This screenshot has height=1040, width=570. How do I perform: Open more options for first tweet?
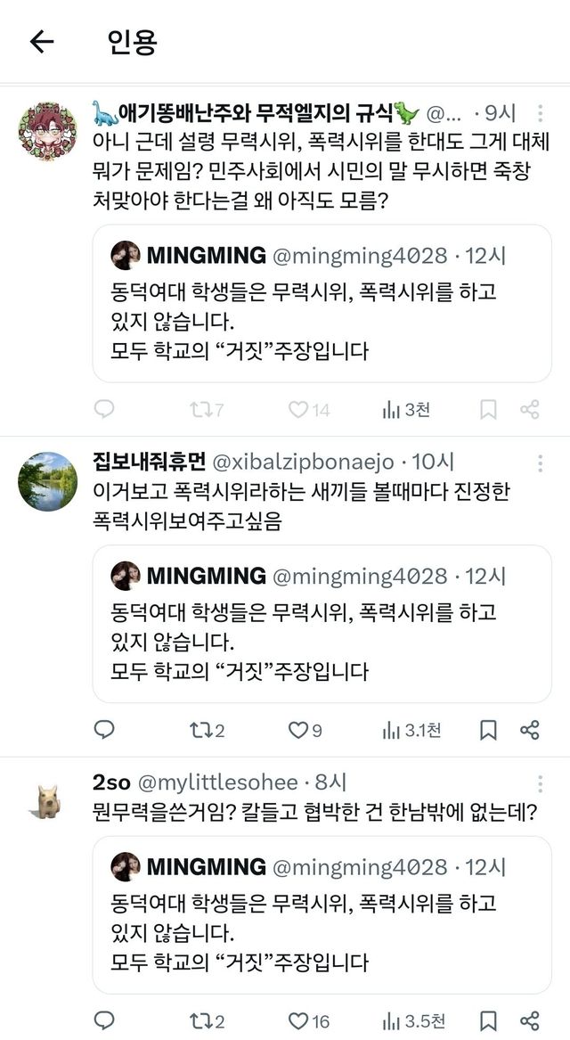(540, 114)
